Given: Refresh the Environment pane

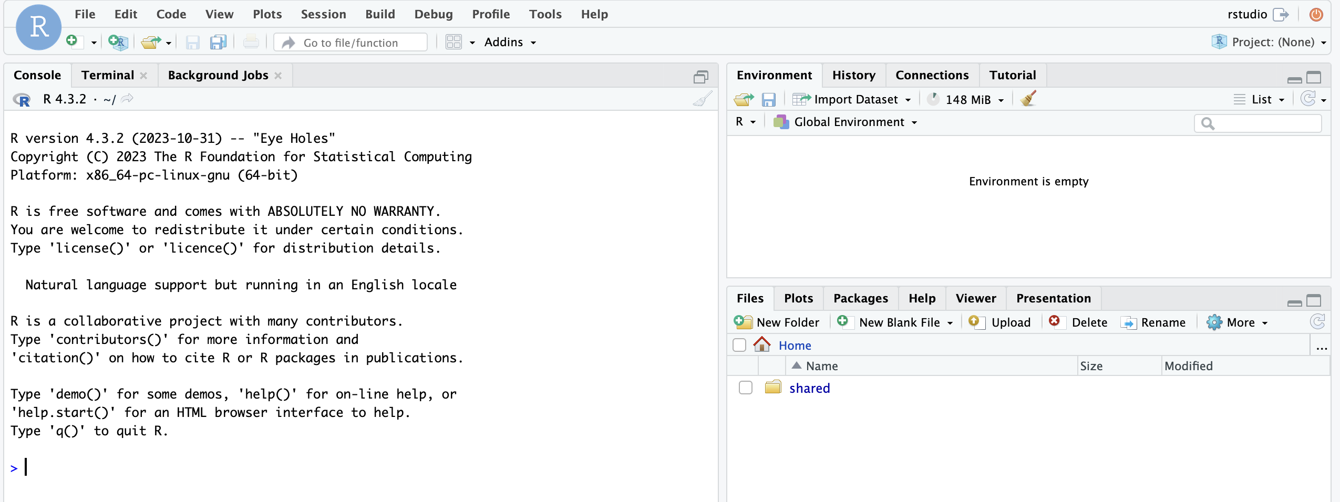Looking at the screenshot, I should coord(1308,99).
